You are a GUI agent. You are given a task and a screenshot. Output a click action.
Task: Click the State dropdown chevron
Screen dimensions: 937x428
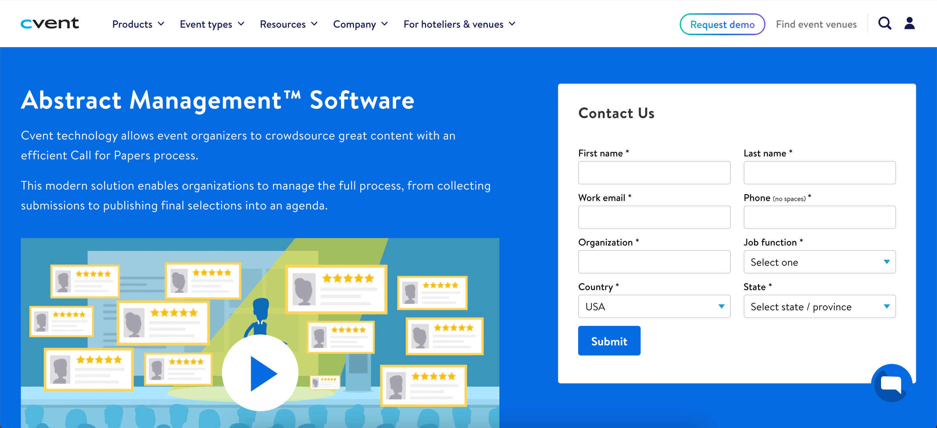[887, 307]
